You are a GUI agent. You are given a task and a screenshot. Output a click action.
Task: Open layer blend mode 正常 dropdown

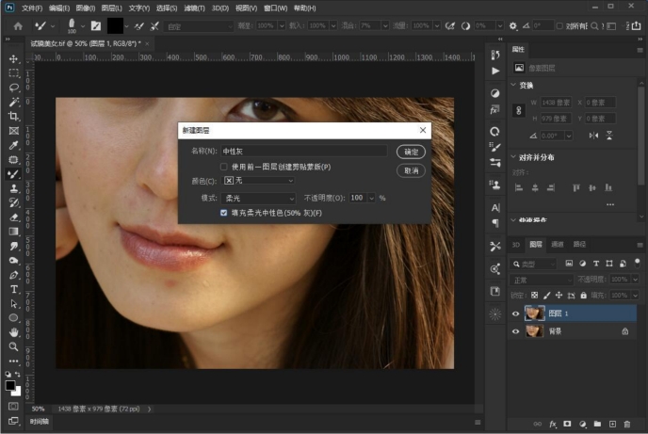(x=542, y=280)
